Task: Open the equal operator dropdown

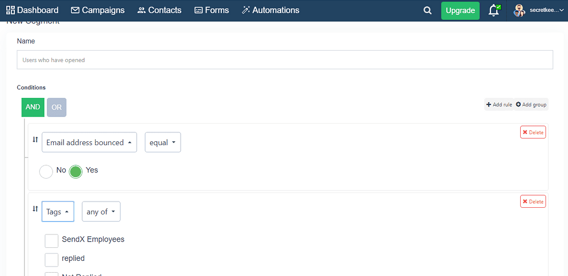Action: click(x=163, y=142)
